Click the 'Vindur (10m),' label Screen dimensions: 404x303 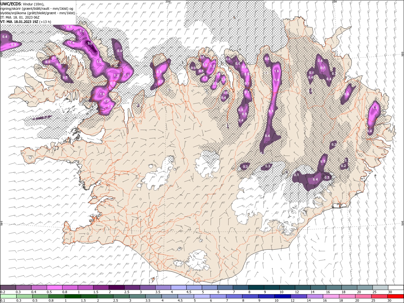33,4
